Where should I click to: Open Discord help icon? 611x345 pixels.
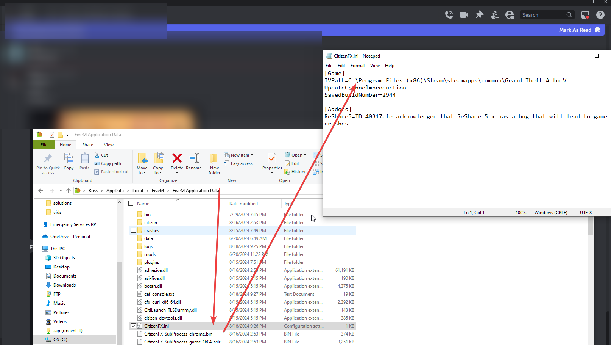click(600, 15)
